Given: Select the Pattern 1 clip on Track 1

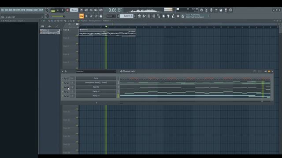Looking at the screenshot, I should pyautogui.click(x=108, y=32).
